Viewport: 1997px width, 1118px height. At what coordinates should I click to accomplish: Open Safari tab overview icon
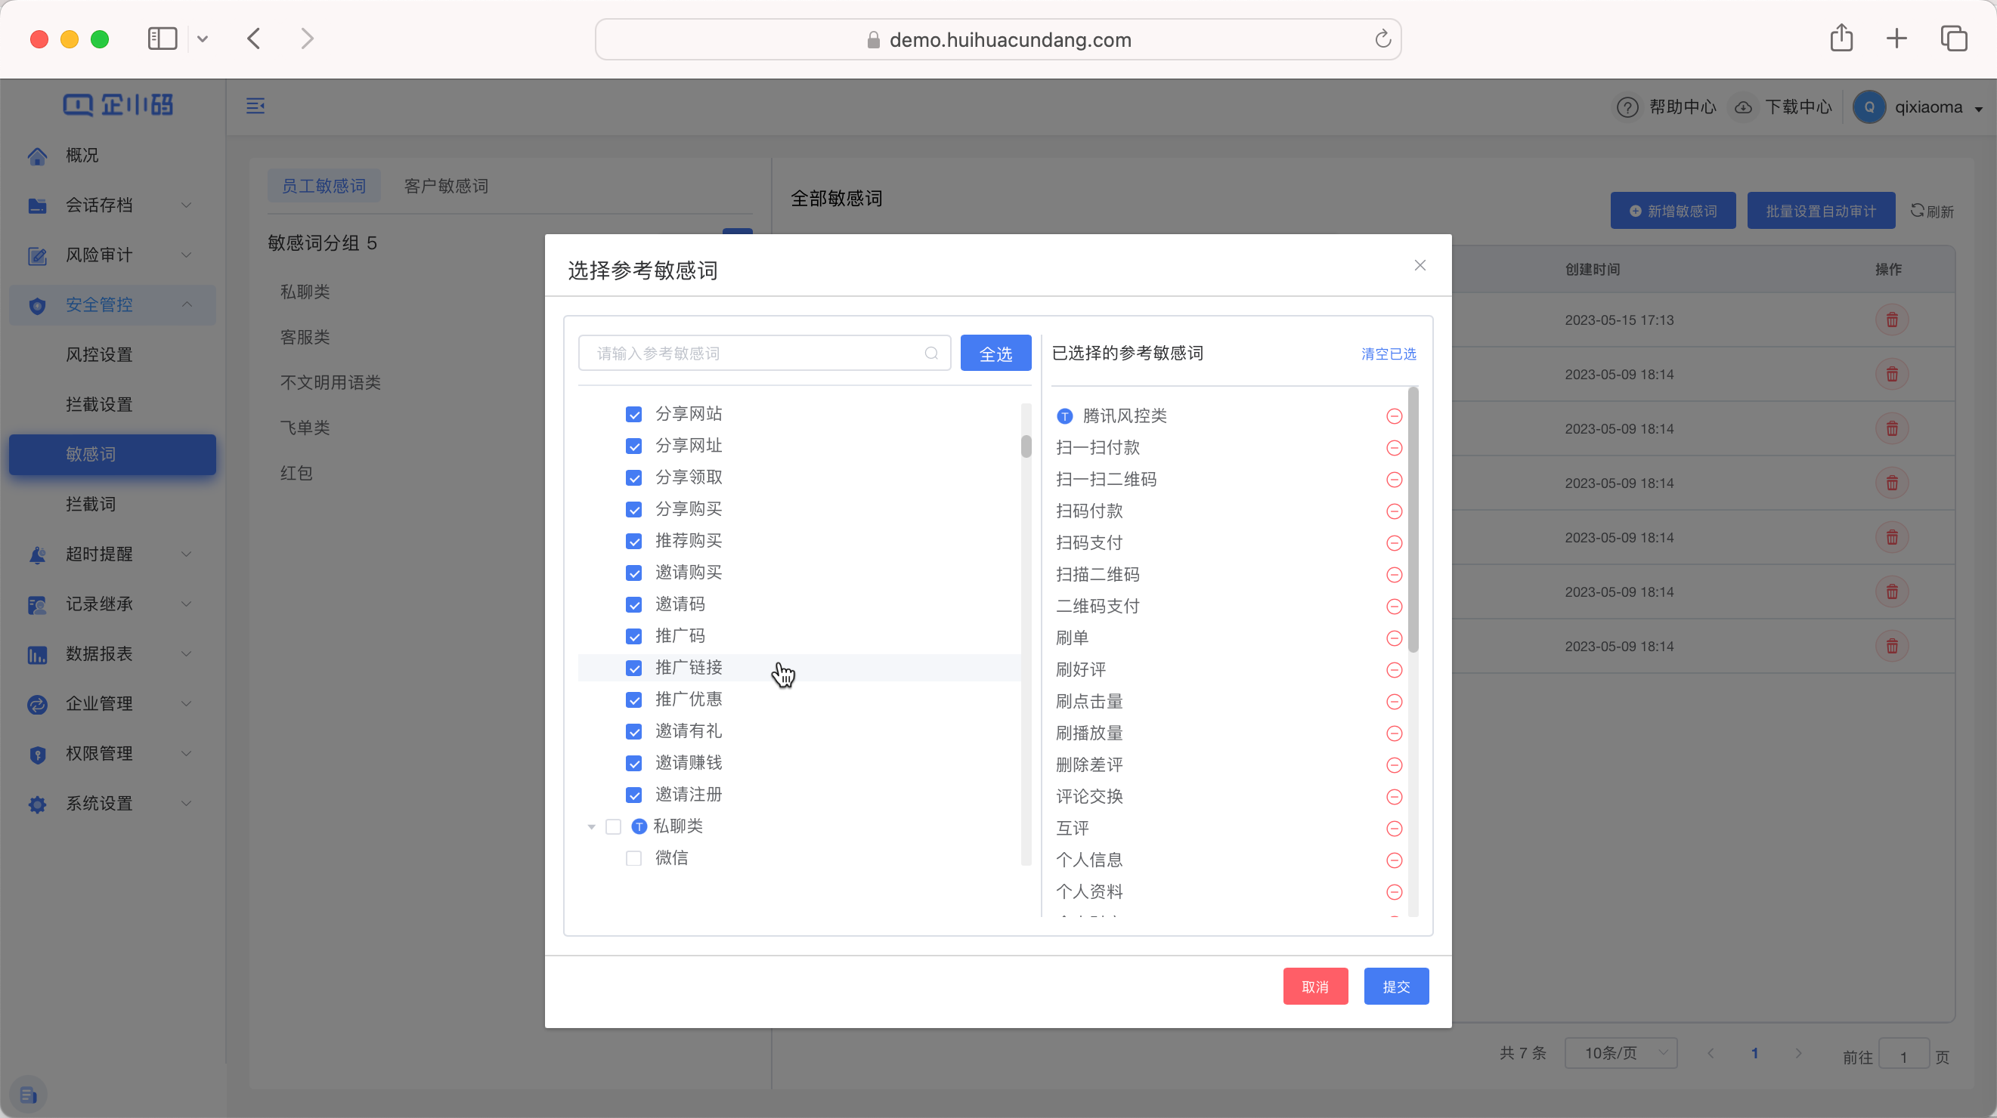(1953, 39)
